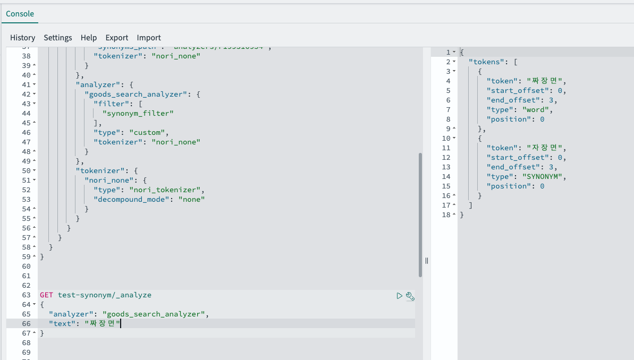
Task: Click "synonym_filter" value in the editor
Action: [x=138, y=113]
